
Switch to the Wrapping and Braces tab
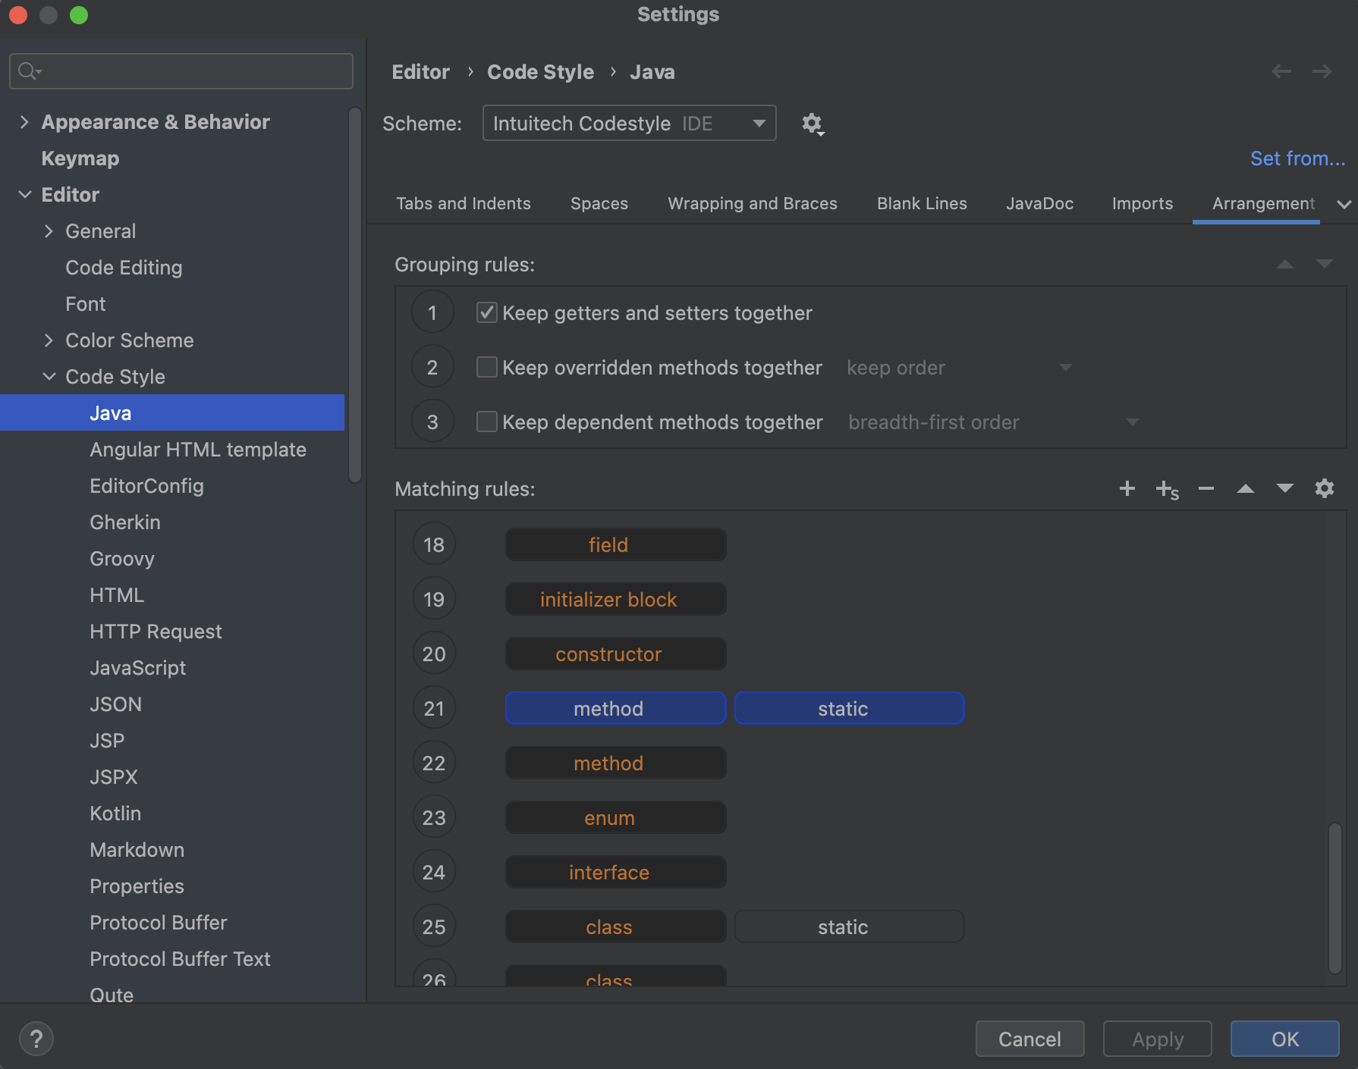click(x=752, y=204)
